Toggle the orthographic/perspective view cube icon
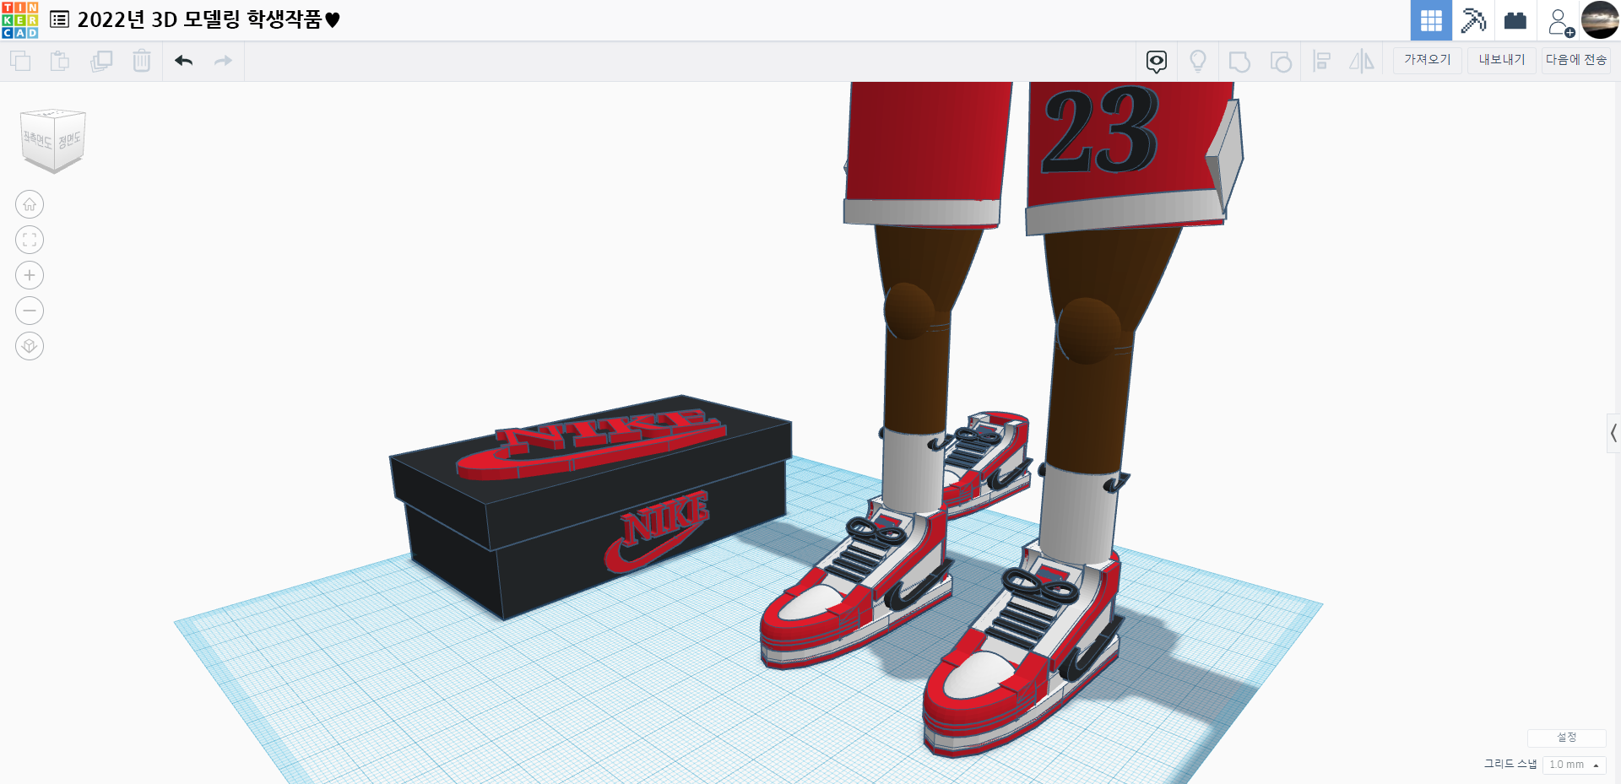Image resolution: width=1621 pixels, height=784 pixels. [x=30, y=346]
